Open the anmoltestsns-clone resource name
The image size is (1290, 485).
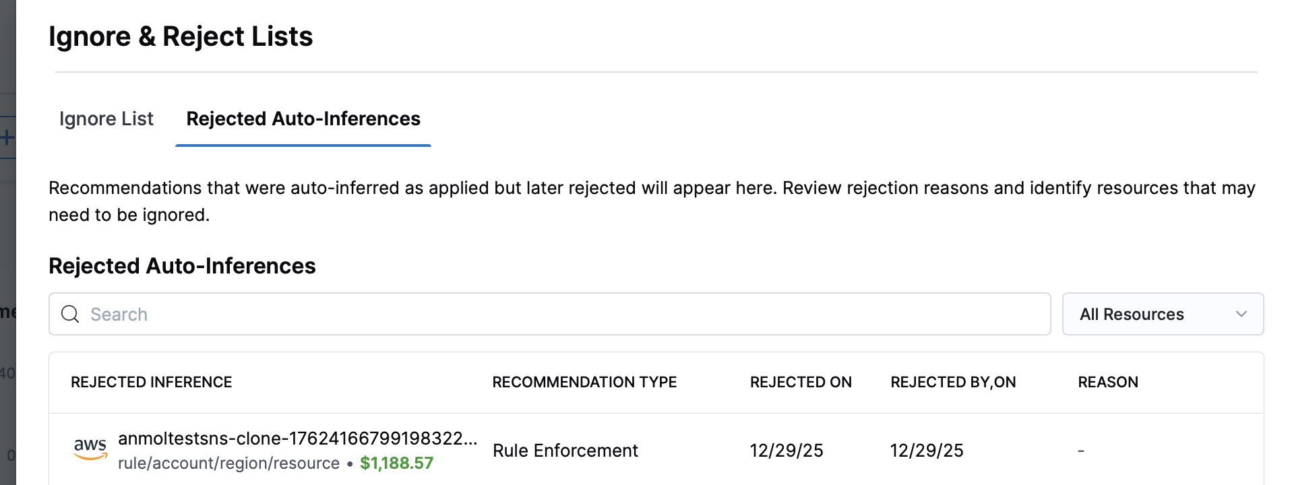pos(297,439)
